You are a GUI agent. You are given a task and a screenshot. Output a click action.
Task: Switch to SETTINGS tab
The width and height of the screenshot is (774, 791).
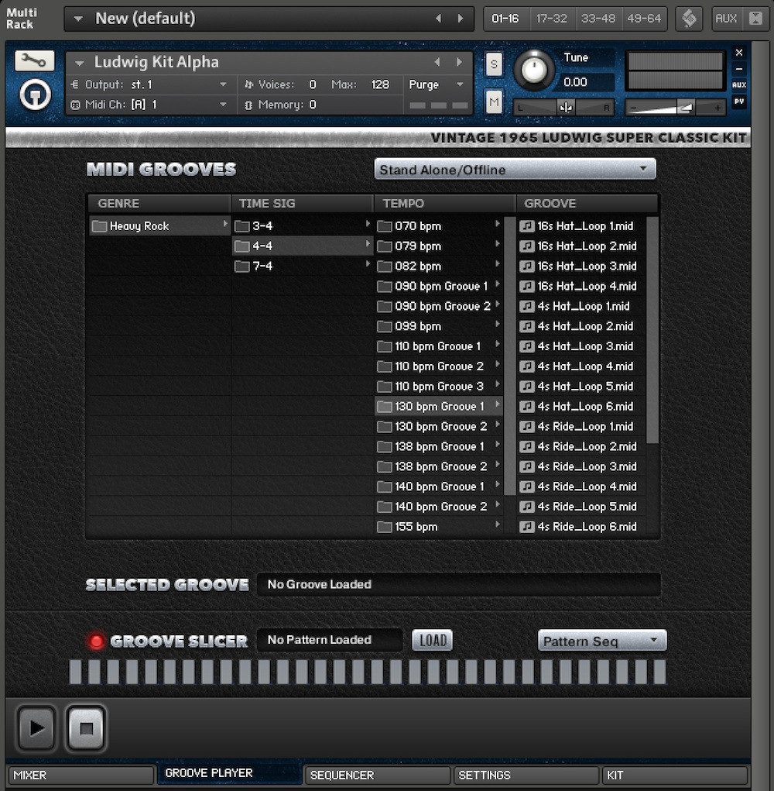coord(526,776)
